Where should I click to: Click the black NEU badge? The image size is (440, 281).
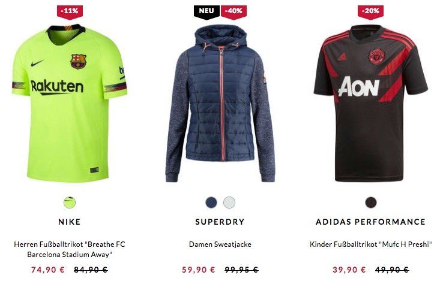coord(206,13)
